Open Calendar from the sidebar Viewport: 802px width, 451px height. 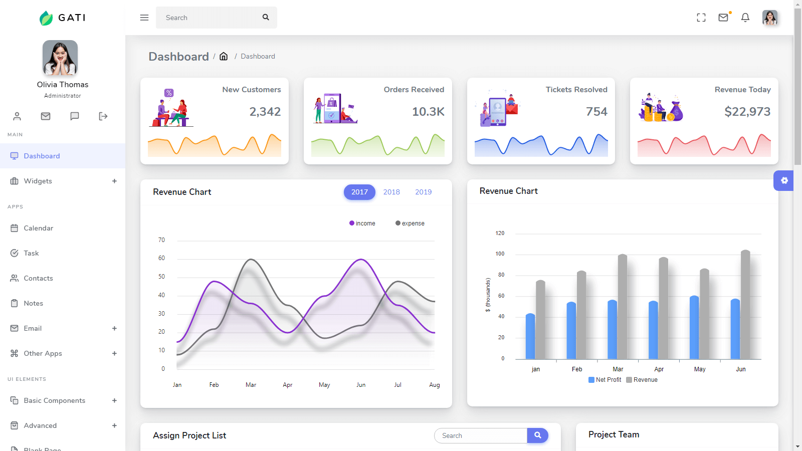[38, 228]
